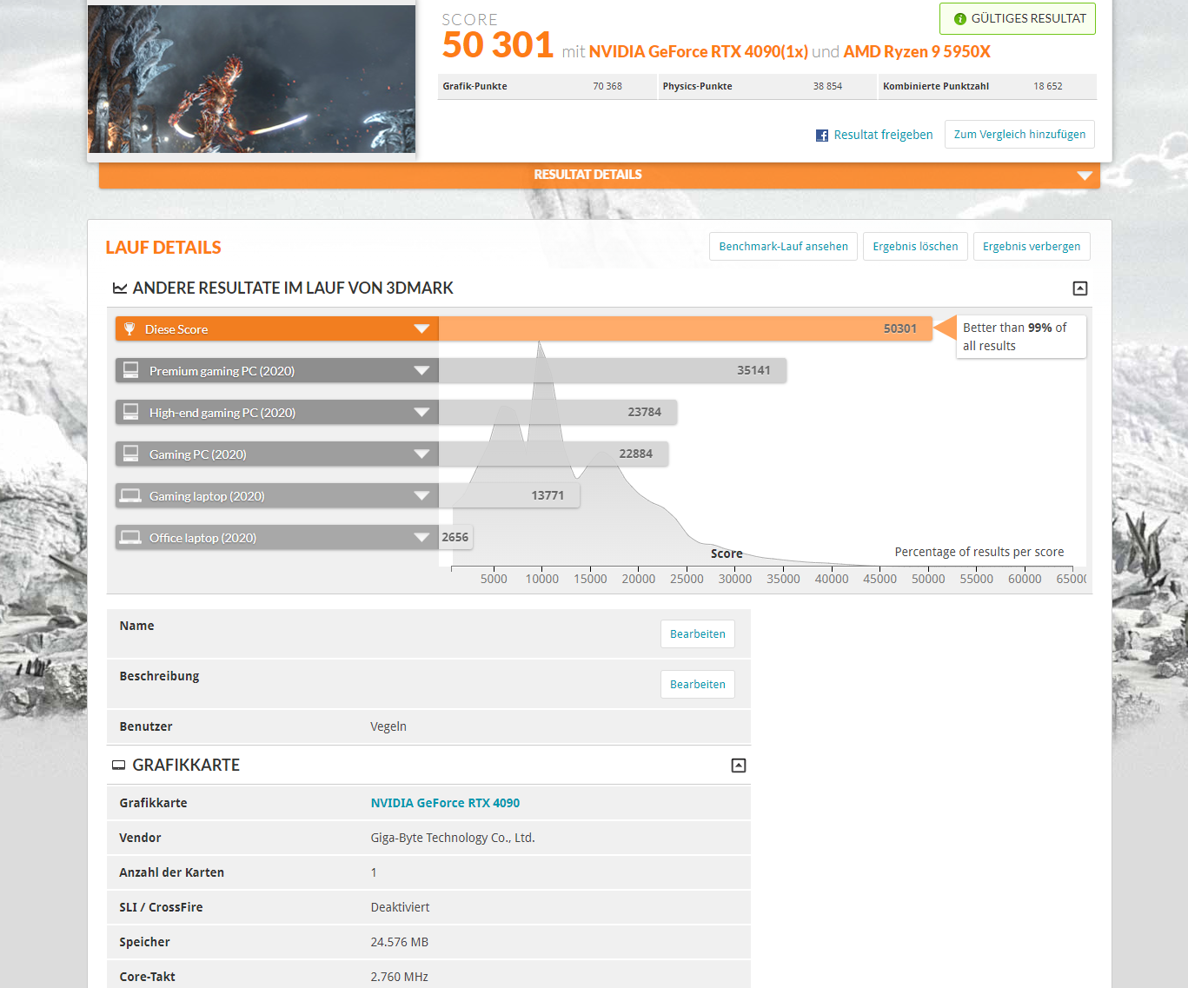Viewport: 1188px width, 988px height.
Task: Click the Facebook icon next to Resultat freigeben
Action: (x=821, y=135)
